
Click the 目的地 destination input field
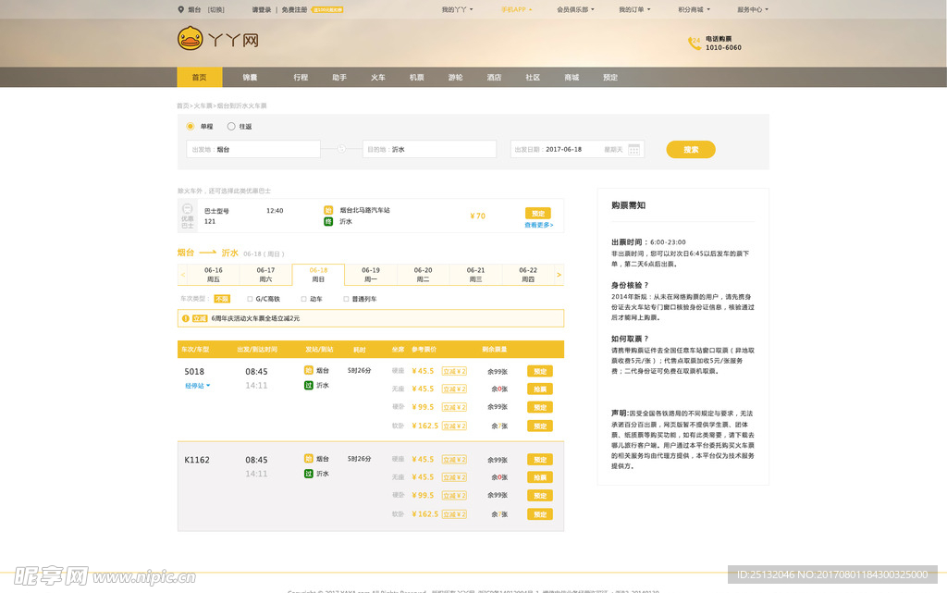click(430, 149)
